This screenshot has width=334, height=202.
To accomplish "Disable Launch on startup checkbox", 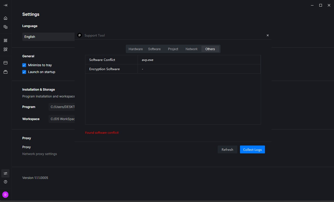I will 24,72.
